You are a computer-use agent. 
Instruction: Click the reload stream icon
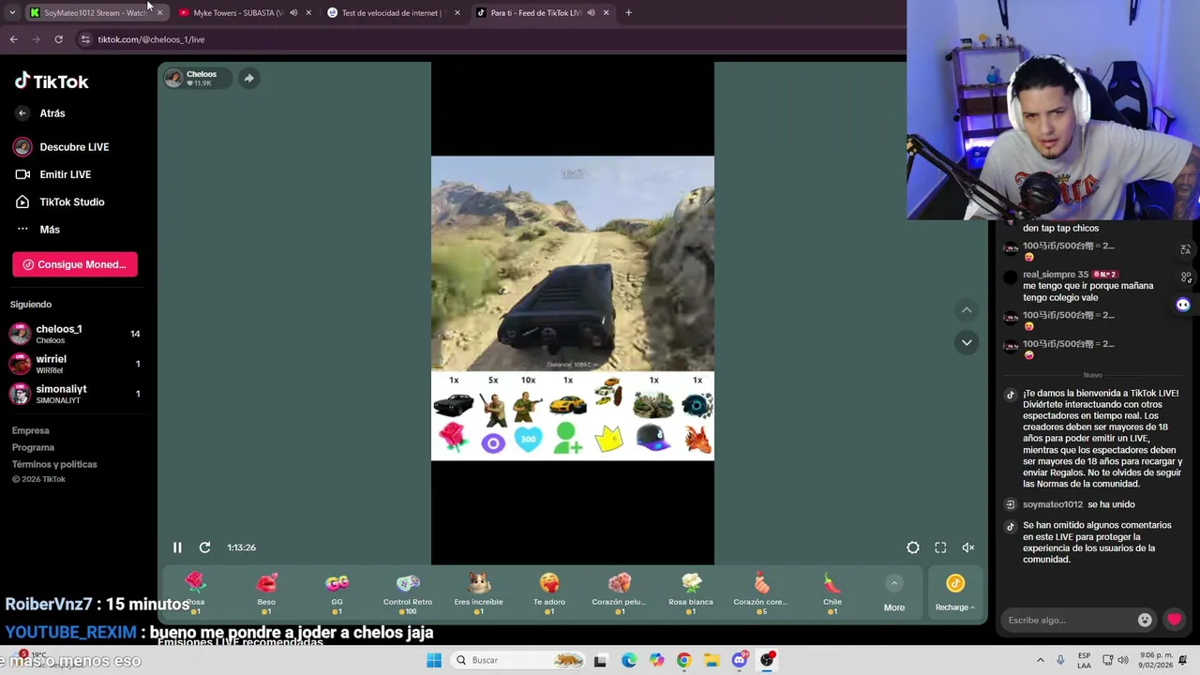click(204, 547)
